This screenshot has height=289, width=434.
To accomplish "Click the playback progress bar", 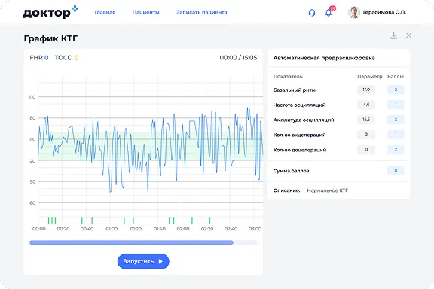I will (x=143, y=242).
